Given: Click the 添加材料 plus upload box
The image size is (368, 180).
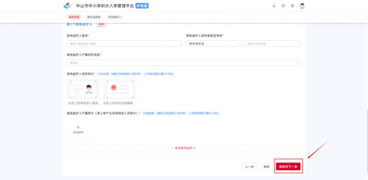Looking at the screenshot, I should click(78, 129).
